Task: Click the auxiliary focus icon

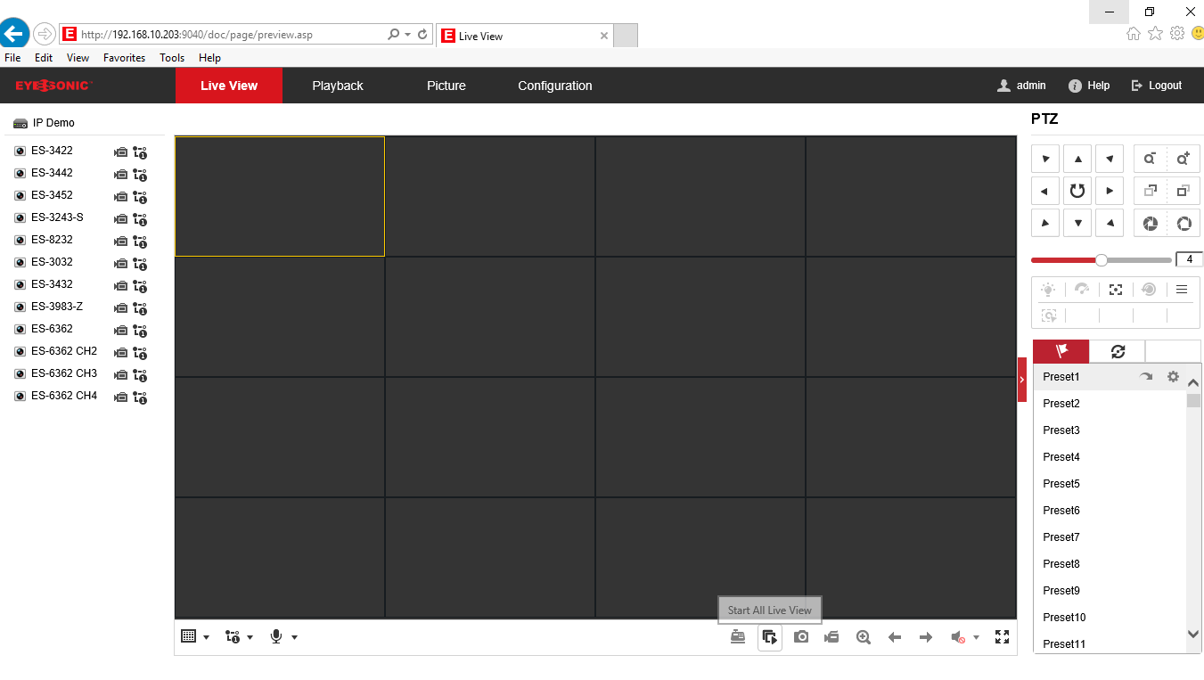Action: 1116,290
